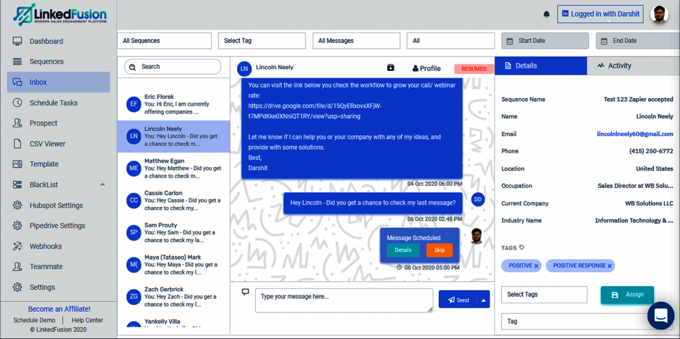Click the LinkedFusion logo
The image size is (680, 339).
[59, 14]
